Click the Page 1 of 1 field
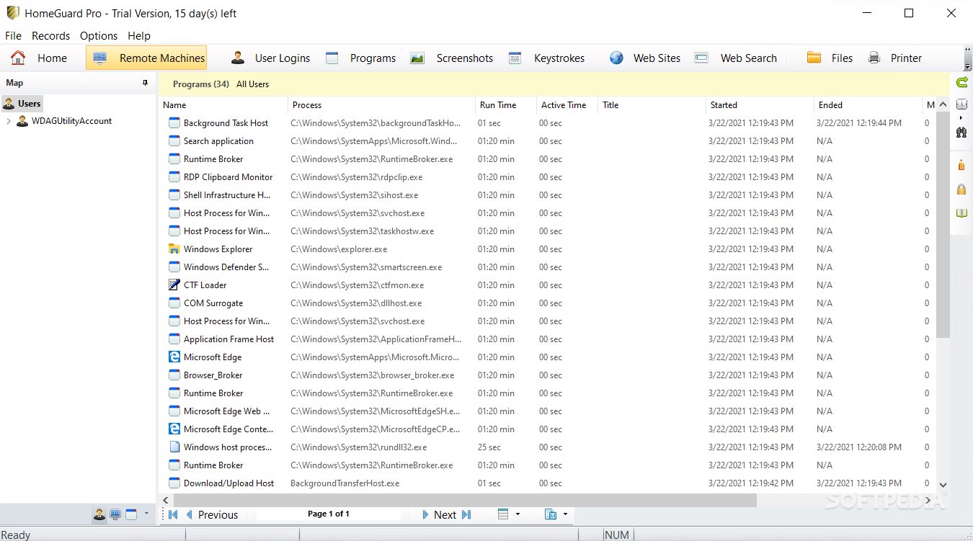The image size is (973, 541). (x=329, y=514)
